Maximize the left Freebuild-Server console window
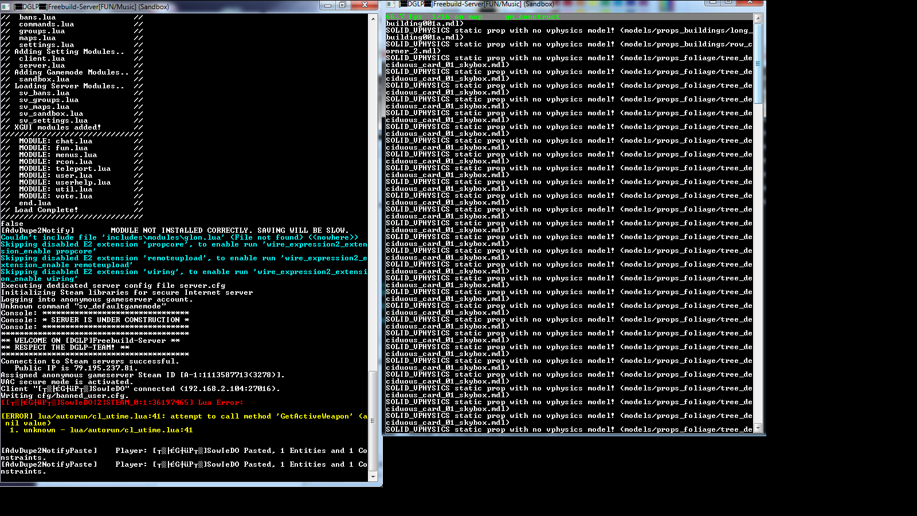Screen dimensions: 917x516 point(342,6)
